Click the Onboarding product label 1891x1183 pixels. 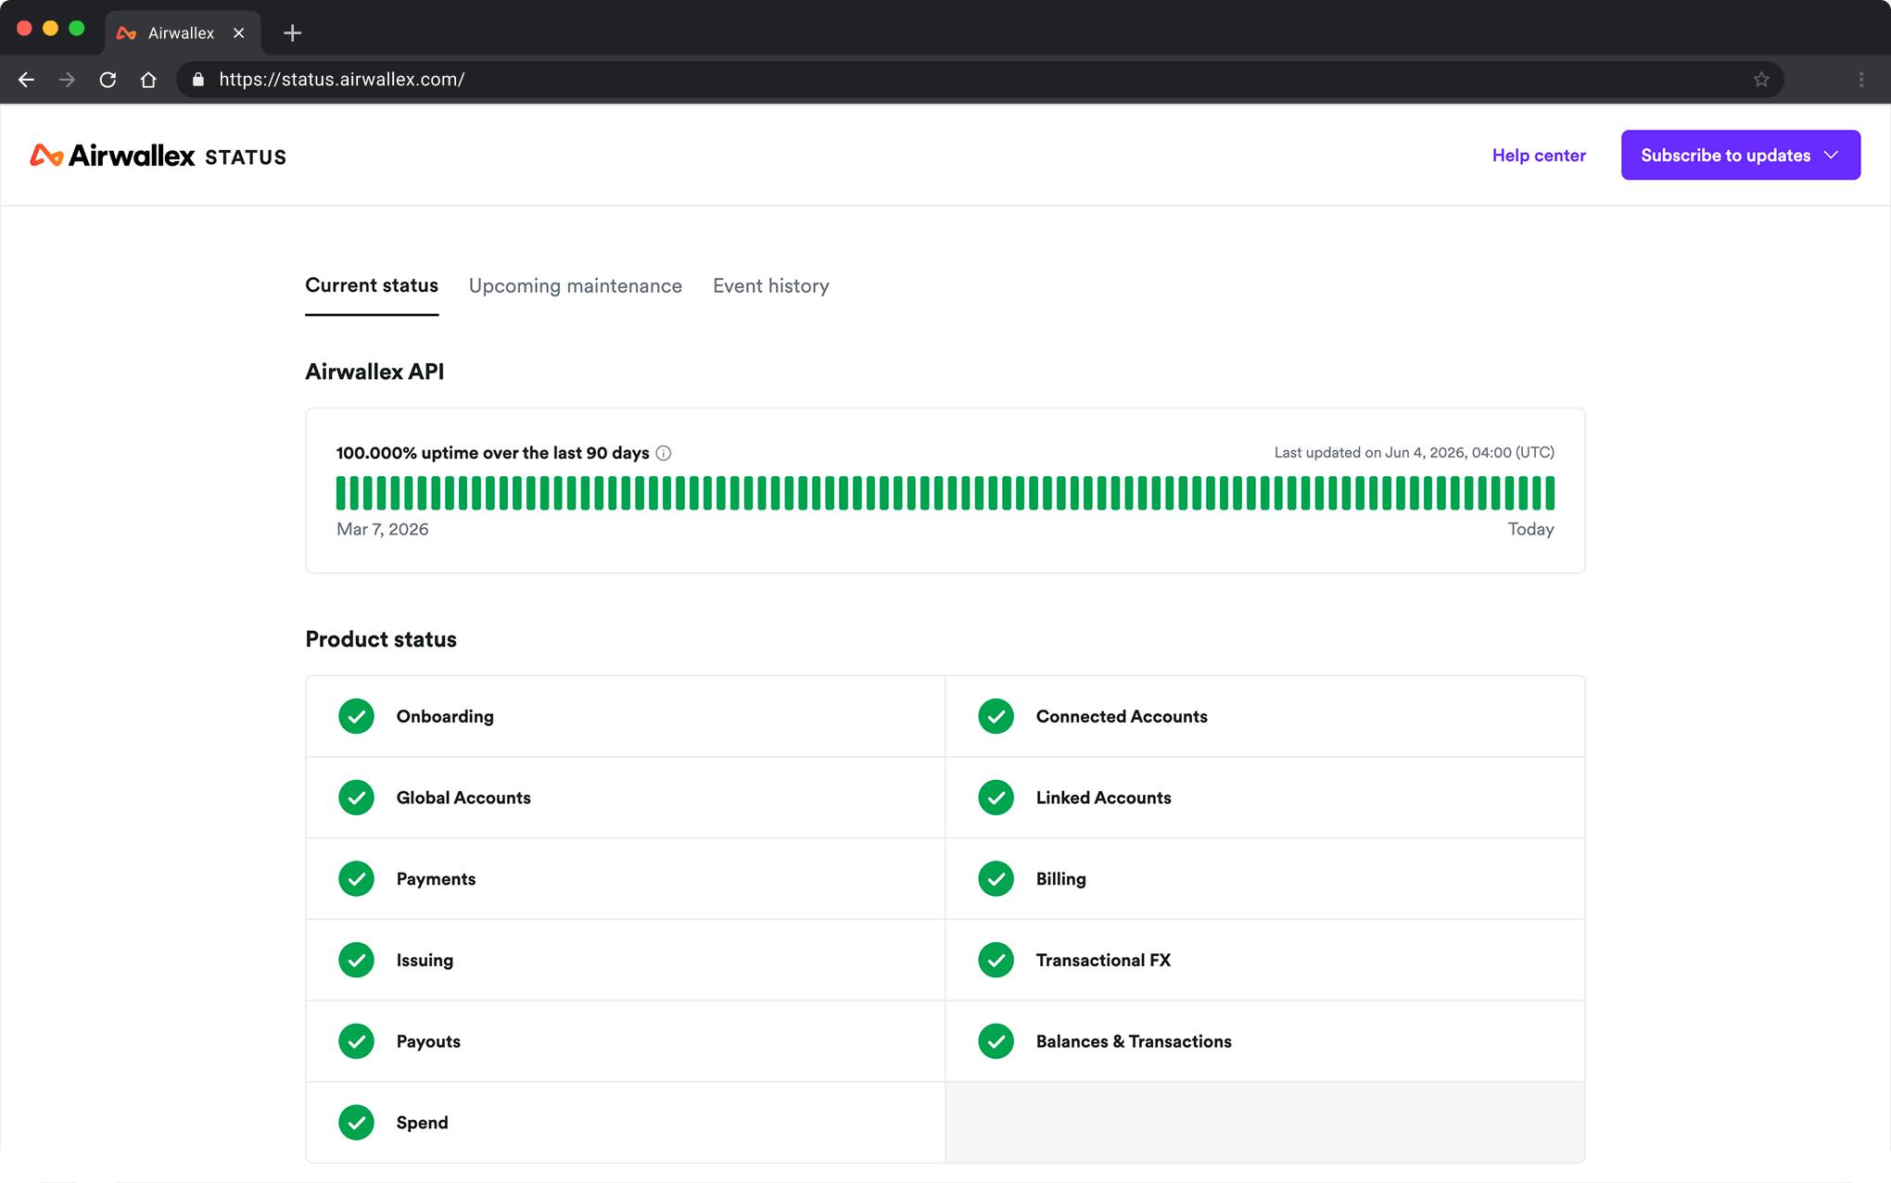[x=445, y=716]
